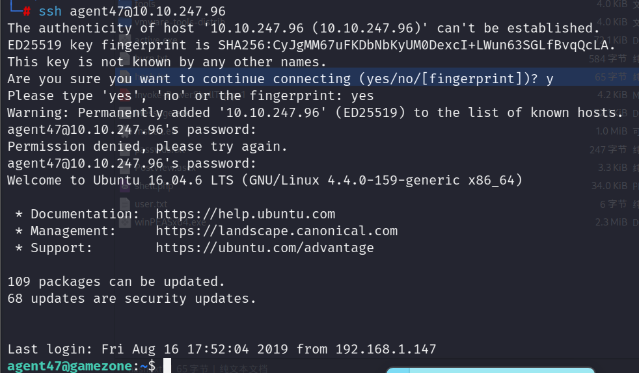
Task: Click the first agent47 password prompt line
Action: point(131,130)
